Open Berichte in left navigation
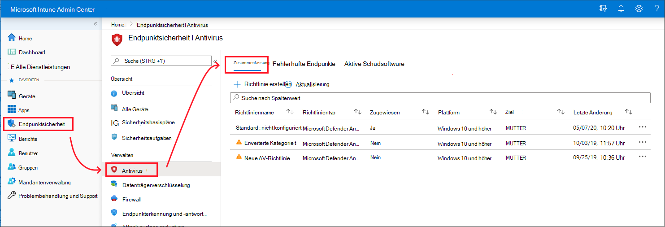665x227 pixels. coord(28,139)
